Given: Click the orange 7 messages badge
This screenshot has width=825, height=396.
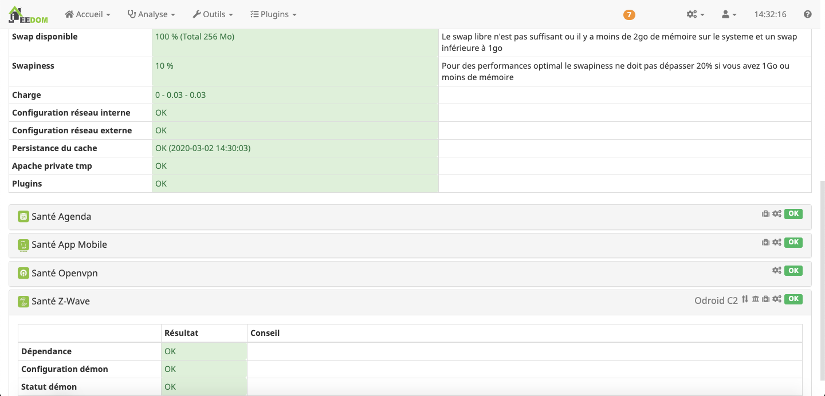Looking at the screenshot, I should click(x=629, y=15).
